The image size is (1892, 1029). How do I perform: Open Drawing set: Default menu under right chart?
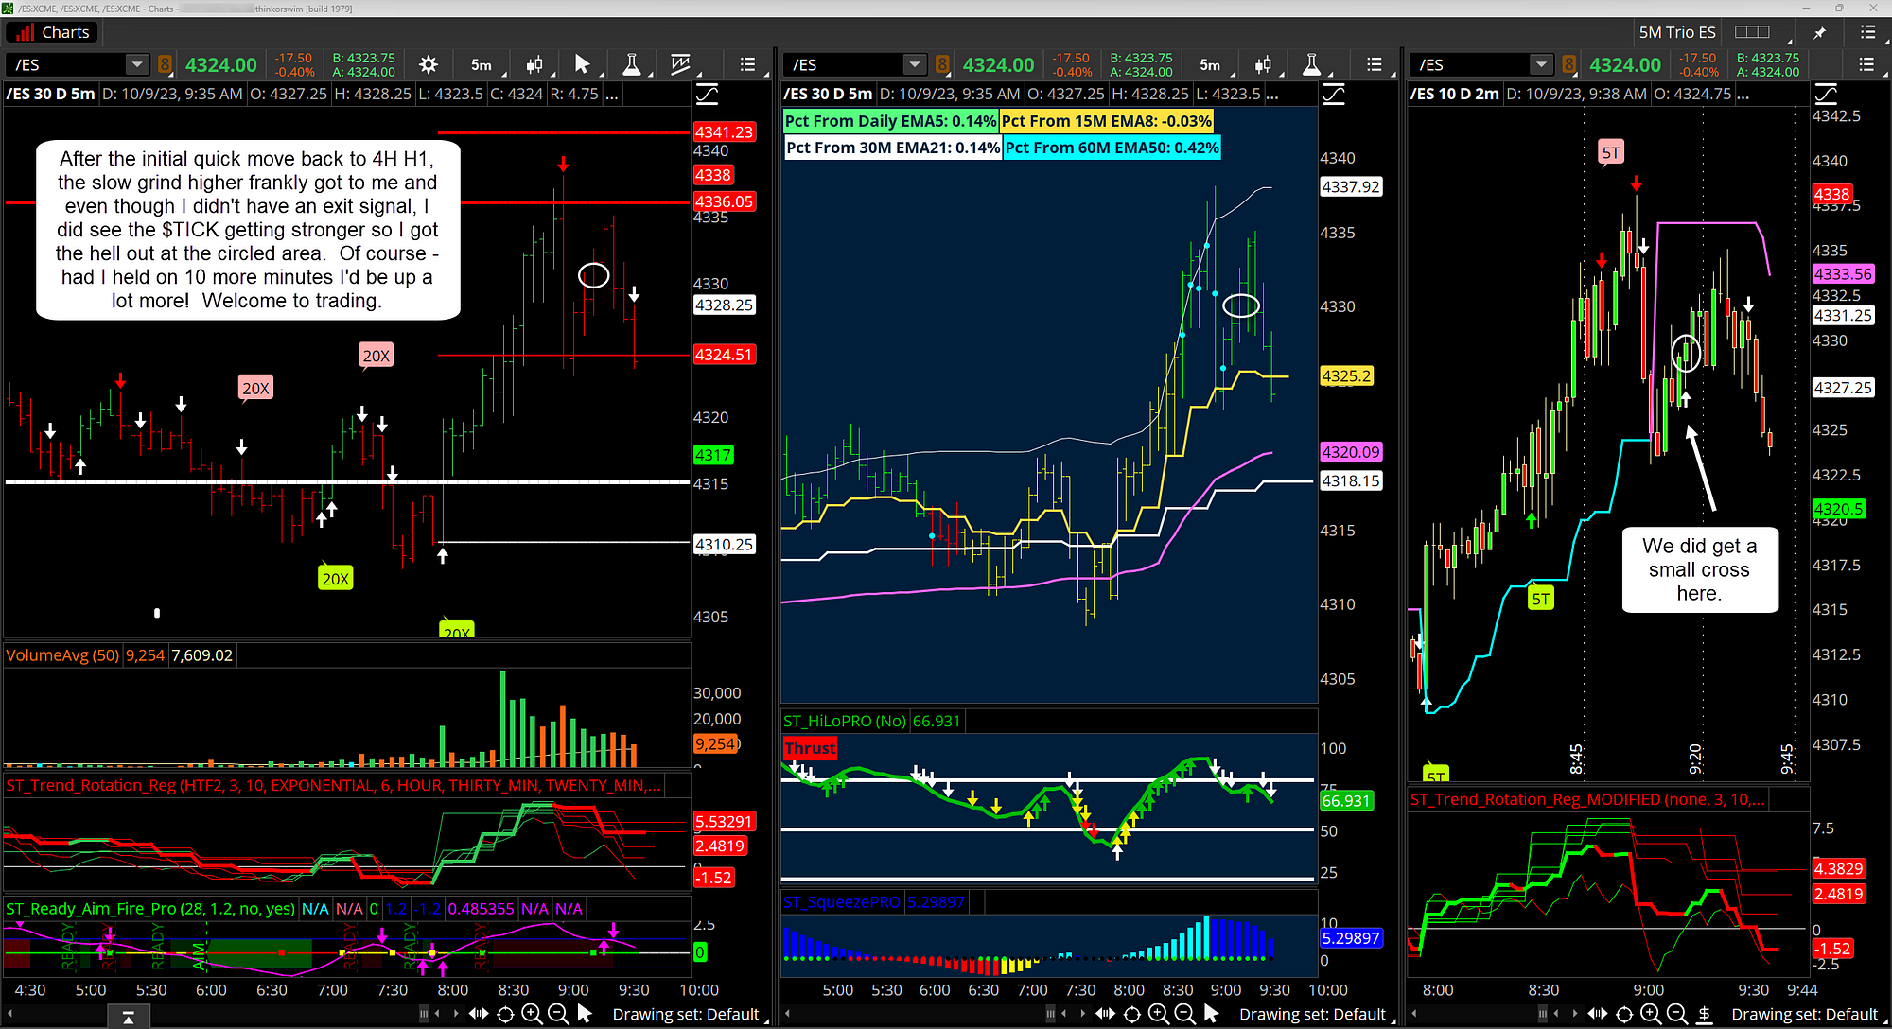1805,1014
